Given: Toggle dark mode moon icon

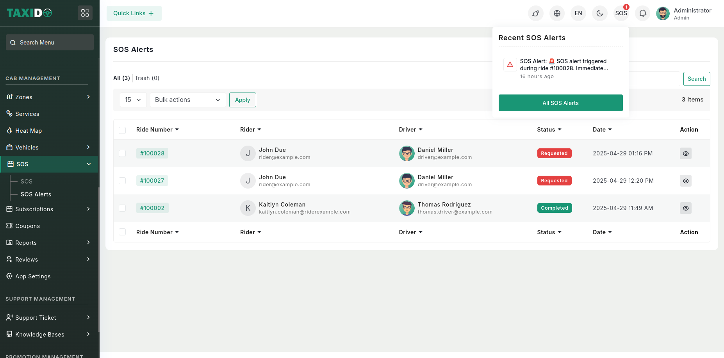Looking at the screenshot, I should pos(599,13).
